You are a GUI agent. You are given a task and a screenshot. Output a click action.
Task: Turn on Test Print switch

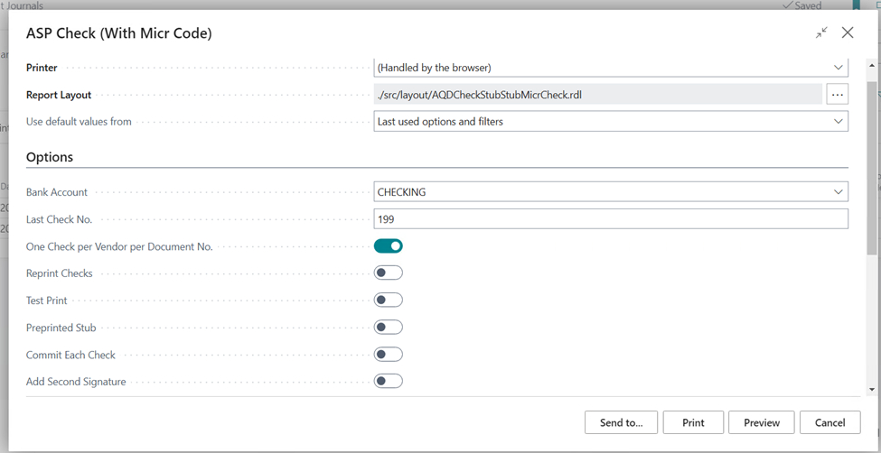coord(389,300)
